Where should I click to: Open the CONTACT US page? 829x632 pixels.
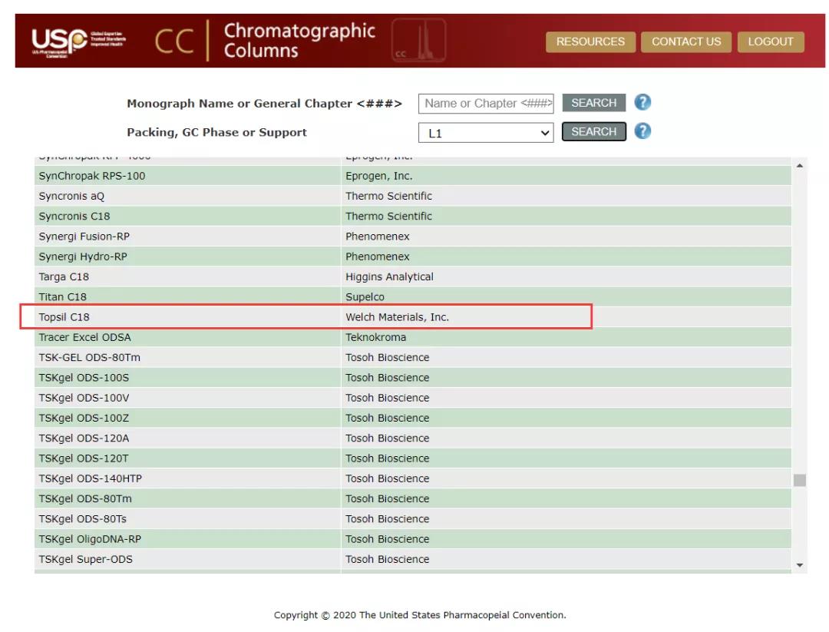click(685, 41)
